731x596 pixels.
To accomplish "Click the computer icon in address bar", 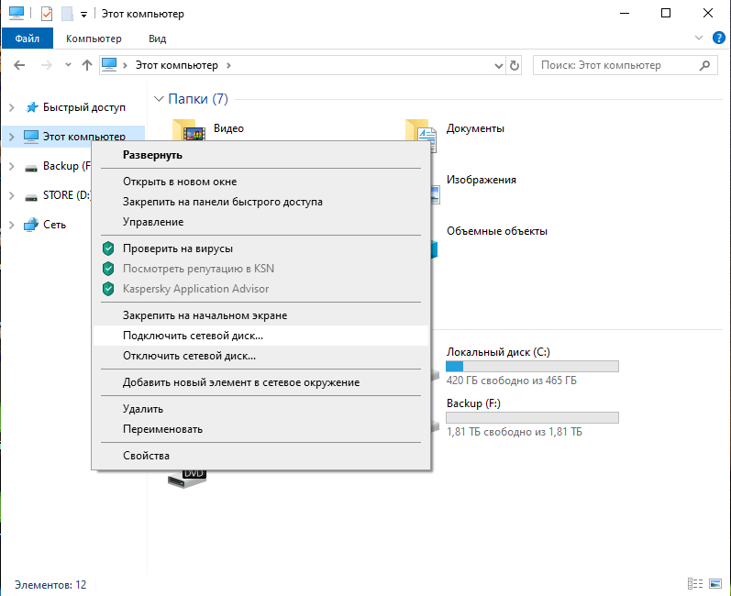I will pyautogui.click(x=109, y=65).
